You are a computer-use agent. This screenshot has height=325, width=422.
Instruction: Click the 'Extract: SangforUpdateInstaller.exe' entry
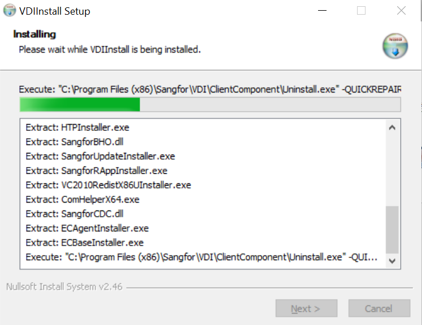point(101,156)
